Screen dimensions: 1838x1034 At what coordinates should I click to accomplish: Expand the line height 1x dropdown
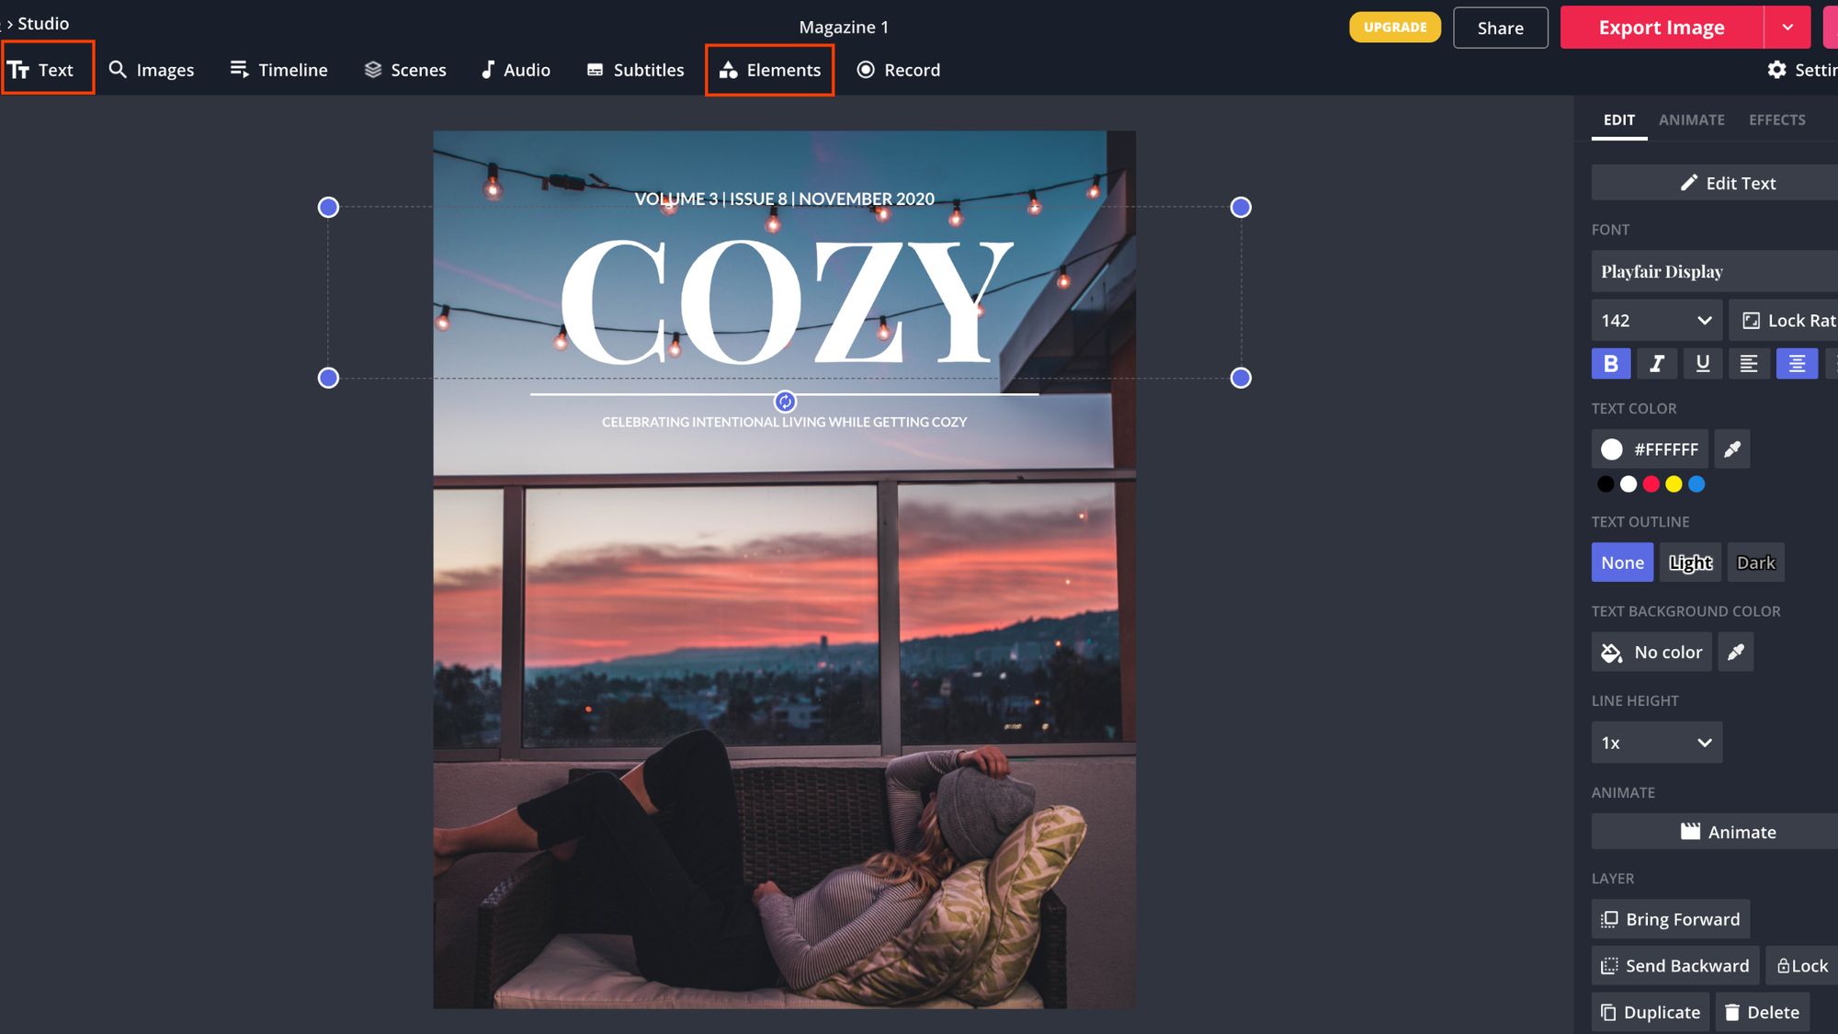pos(1656,743)
